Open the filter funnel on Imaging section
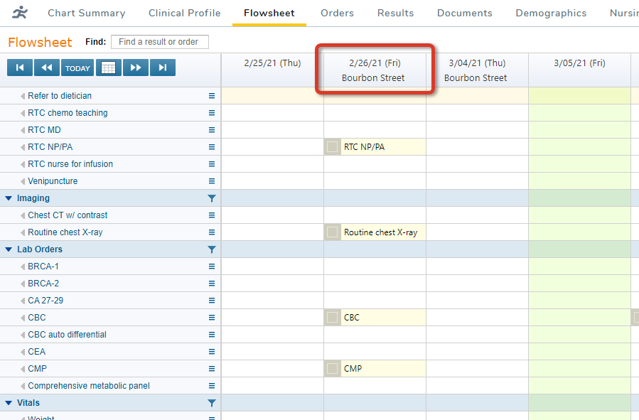Viewport: 639px width, 420px height. click(212, 198)
